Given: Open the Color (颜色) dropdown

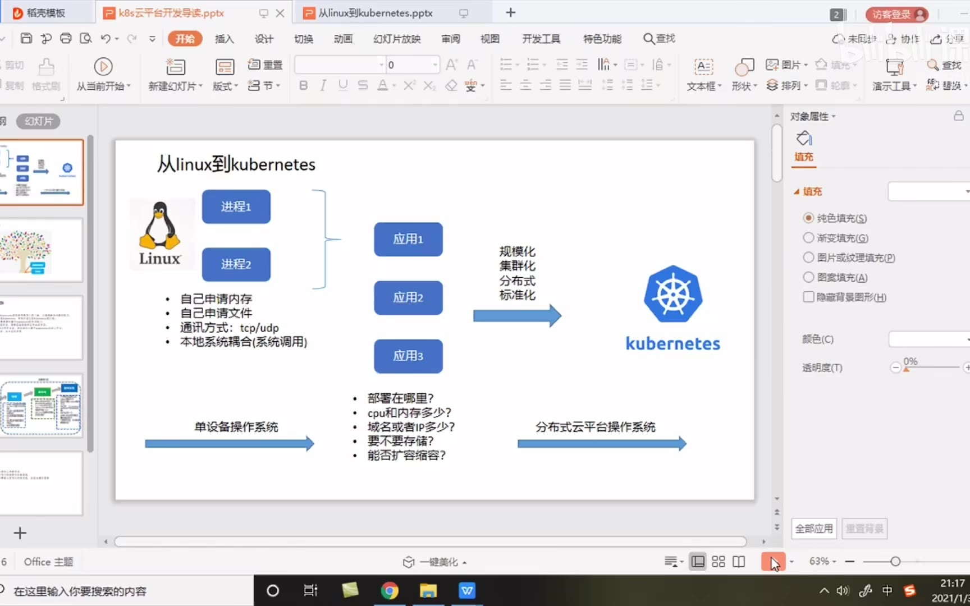Looking at the screenshot, I should (x=929, y=339).
